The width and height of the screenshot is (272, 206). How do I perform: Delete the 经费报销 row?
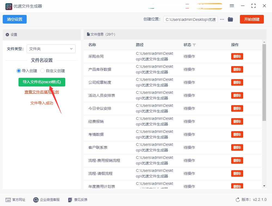[x=237, y=121]
